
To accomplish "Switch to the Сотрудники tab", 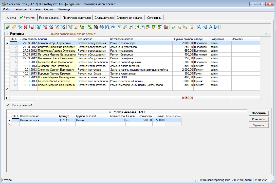I will pos(155,17).
